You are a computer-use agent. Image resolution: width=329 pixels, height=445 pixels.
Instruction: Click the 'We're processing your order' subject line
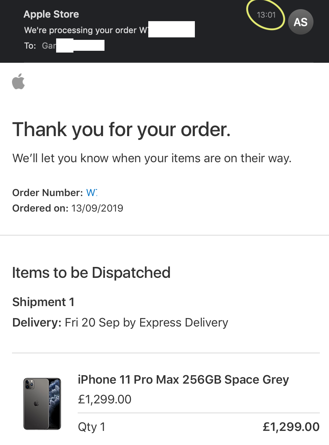point(109,30)
